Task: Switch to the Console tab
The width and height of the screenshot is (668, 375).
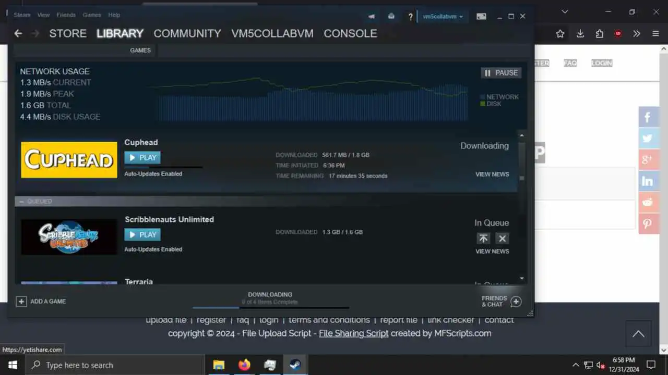Action: 350,33
